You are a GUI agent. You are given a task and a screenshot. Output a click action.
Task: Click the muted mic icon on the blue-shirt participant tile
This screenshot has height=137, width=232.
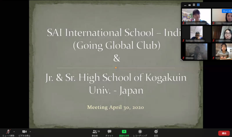tap(184, 41)
